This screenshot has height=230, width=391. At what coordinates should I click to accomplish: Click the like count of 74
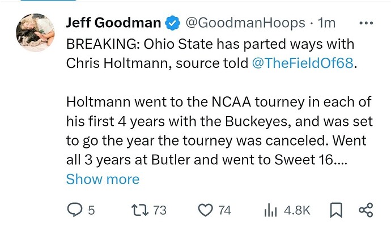[x=224, y=210]
